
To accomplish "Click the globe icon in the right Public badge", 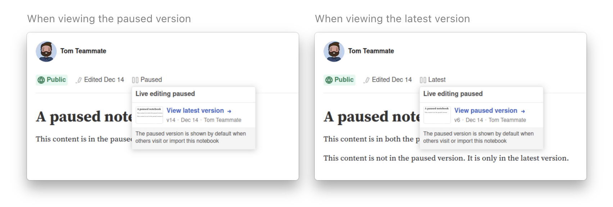I will click(x=330, y=80).
